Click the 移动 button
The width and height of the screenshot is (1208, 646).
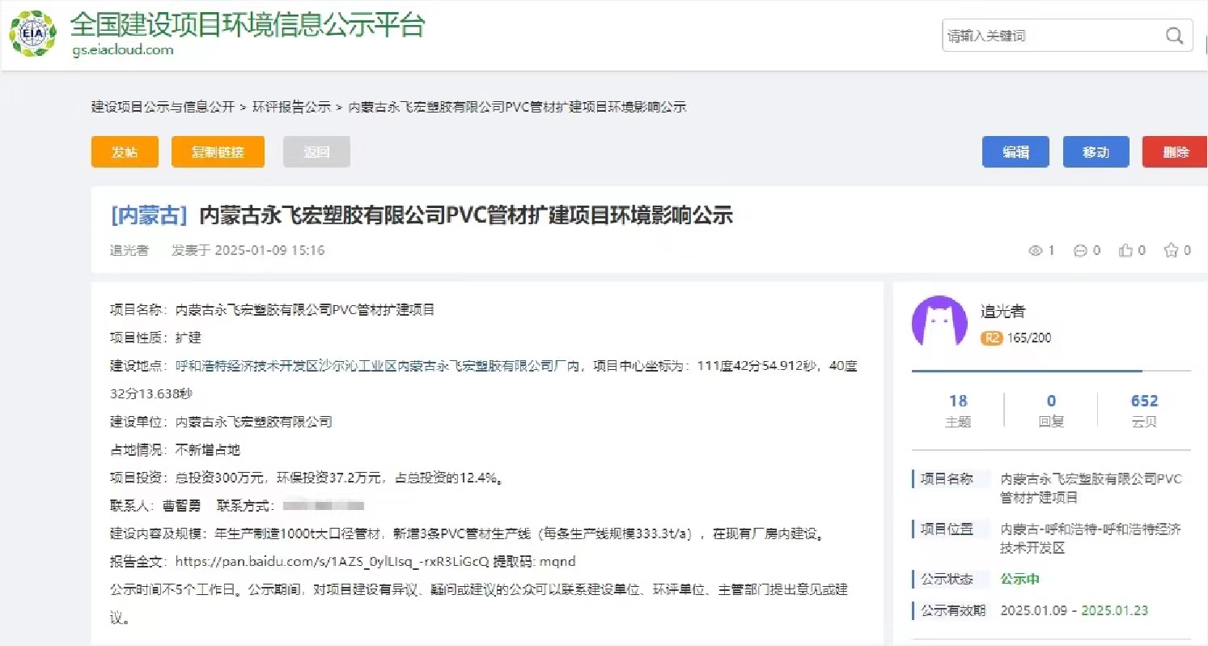pos(1096,152)
